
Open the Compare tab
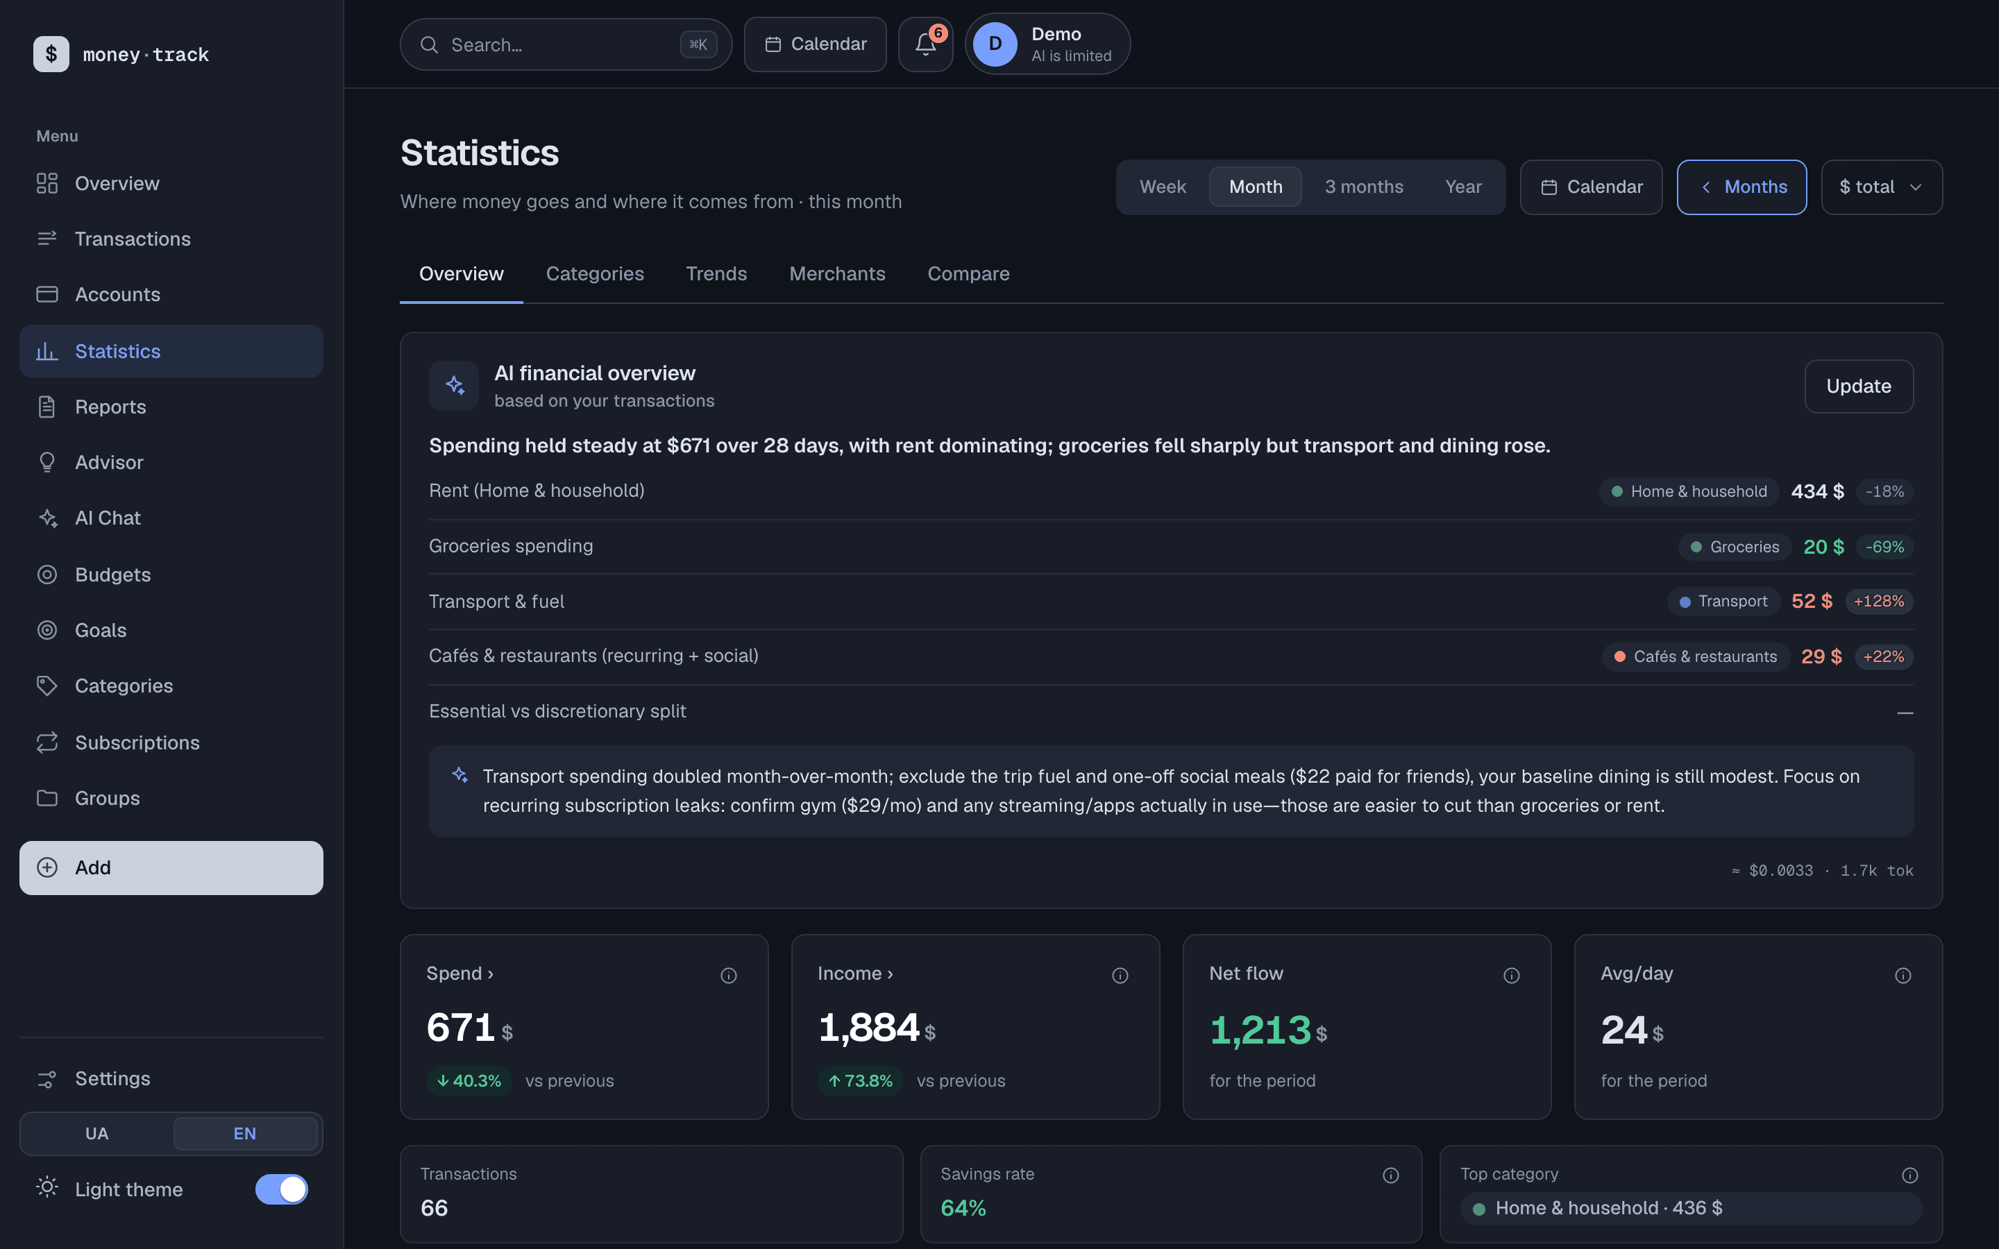point(968,273)
